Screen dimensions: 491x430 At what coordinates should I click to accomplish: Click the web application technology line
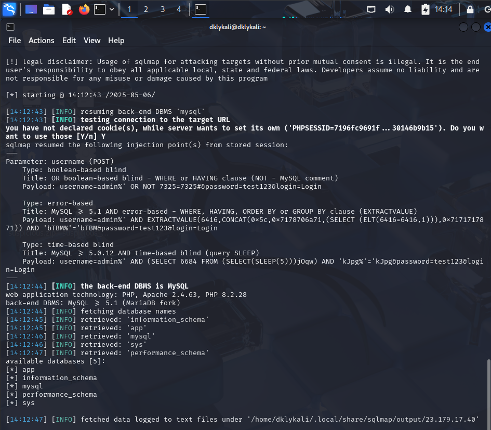(x=126, y=295)
